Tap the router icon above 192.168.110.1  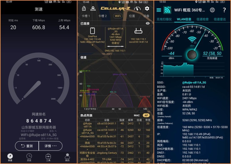(x=138, y=31)
